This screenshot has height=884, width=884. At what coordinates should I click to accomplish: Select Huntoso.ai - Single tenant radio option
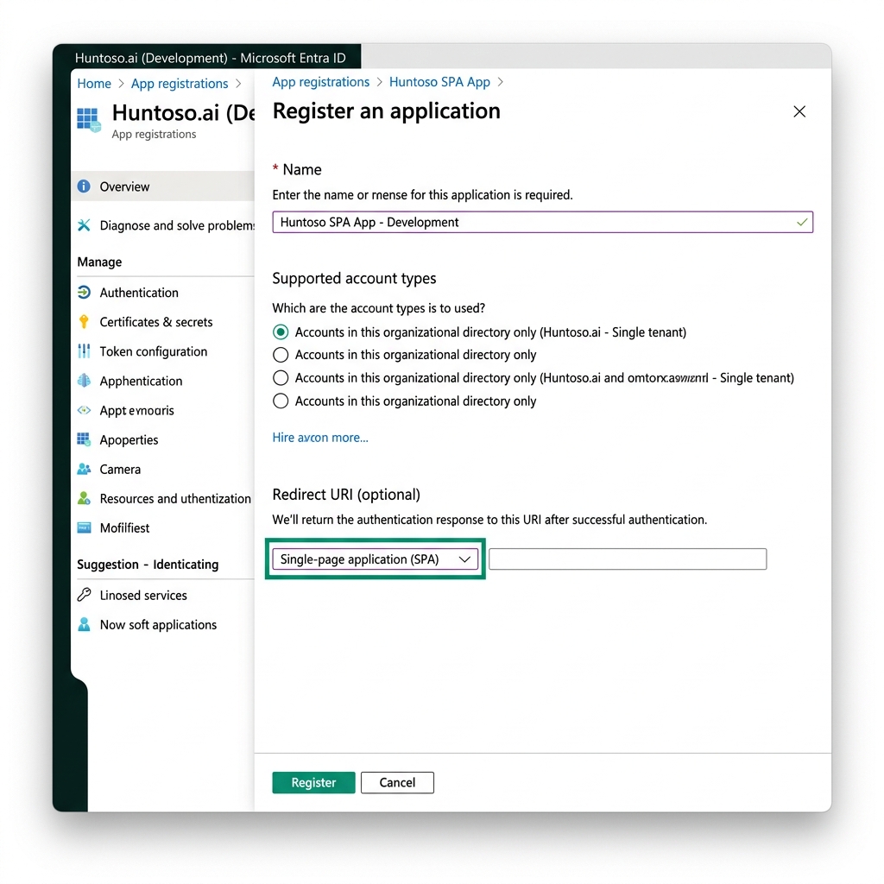click(281, 332)
